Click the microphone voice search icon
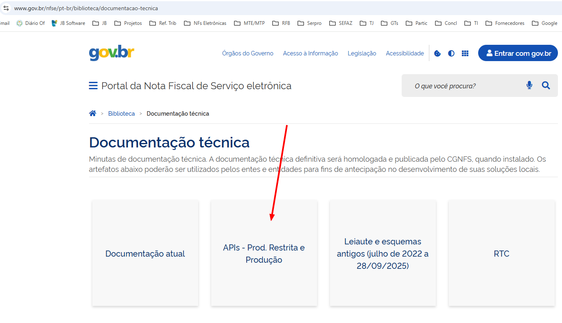 click(x=529, y=86)
